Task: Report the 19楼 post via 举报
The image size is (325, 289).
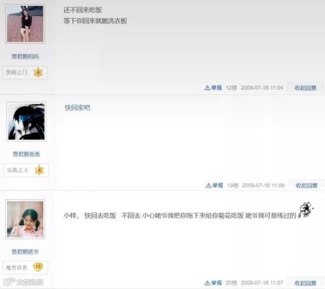Action: [x=214, y=185]
